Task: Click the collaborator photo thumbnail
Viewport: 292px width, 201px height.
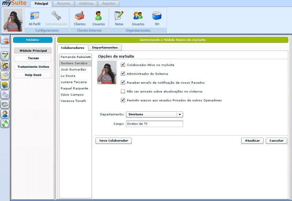Action: [107, 72]
